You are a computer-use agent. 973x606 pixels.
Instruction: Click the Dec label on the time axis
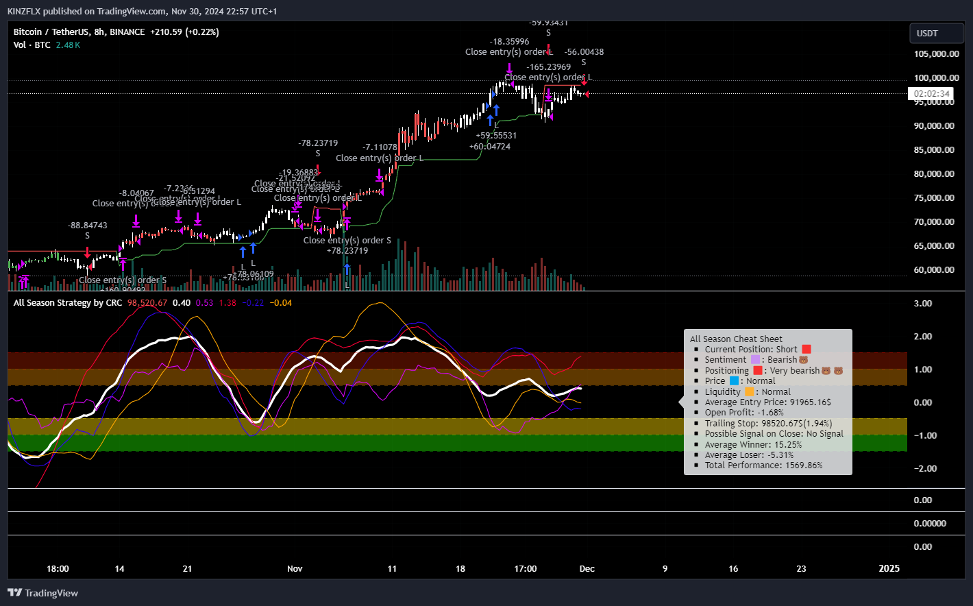(x=587, y=568)
